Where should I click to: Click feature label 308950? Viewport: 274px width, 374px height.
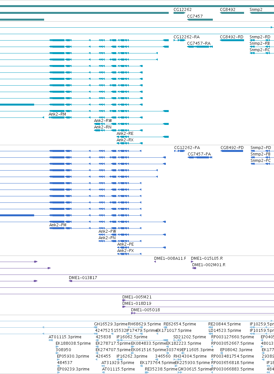pyautogui.click(x=63, y=350)
